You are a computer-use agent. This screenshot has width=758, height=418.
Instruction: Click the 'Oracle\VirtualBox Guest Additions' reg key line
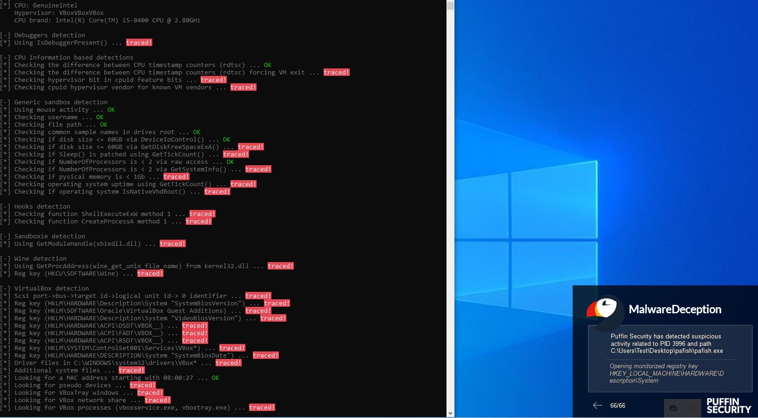136,311
